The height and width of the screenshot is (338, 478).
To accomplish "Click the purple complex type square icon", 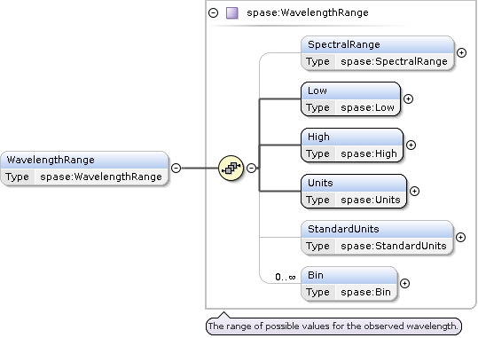I will 232,13.
